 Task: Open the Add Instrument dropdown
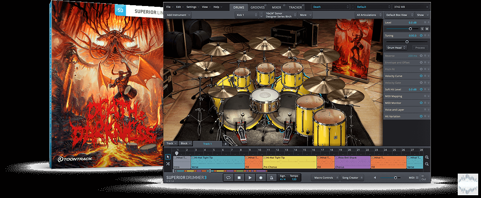pyautogui.click(x=178, y=15)
